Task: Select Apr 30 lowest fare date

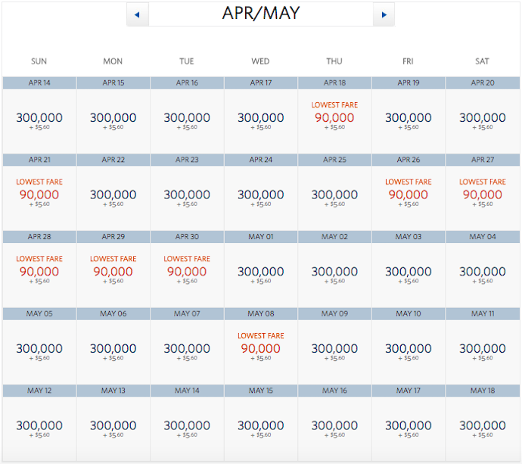Action: point(187,271)
